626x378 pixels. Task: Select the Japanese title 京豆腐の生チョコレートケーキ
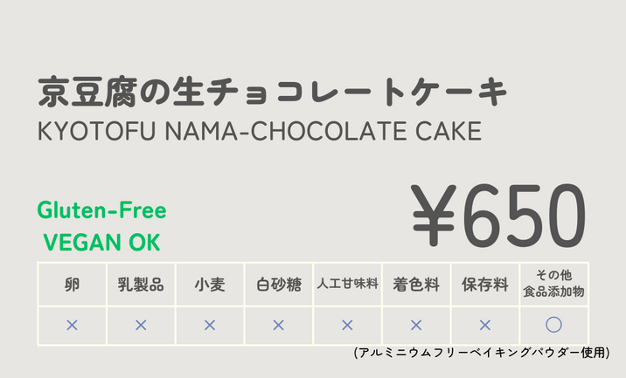pyautogui.click(x=272, y=93)
